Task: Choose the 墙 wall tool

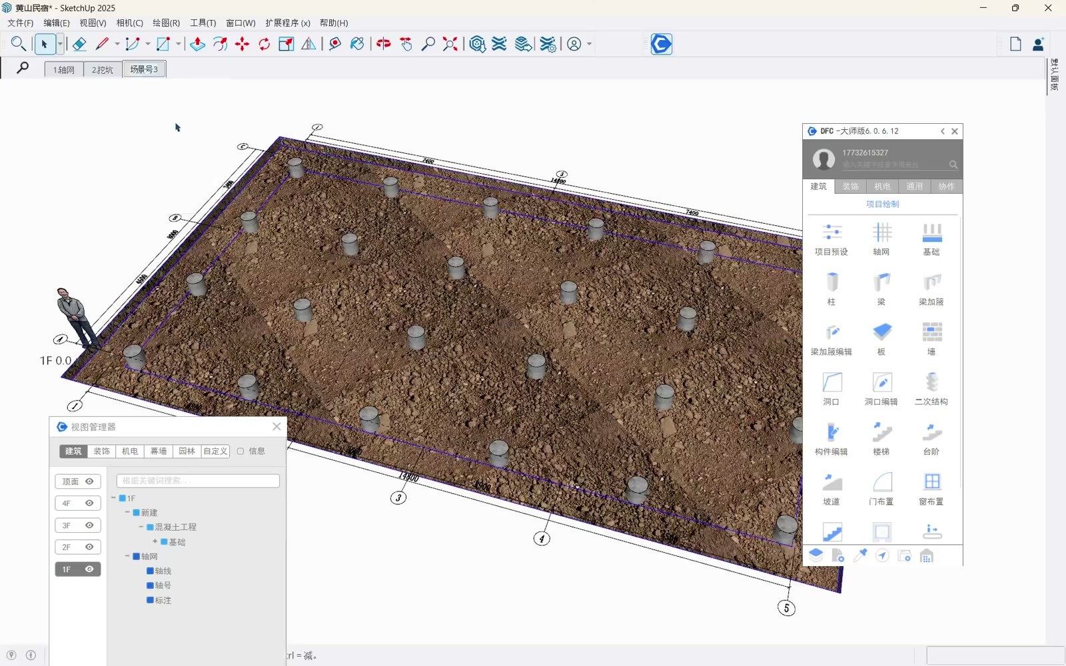Action: click(x=931, y=339)
